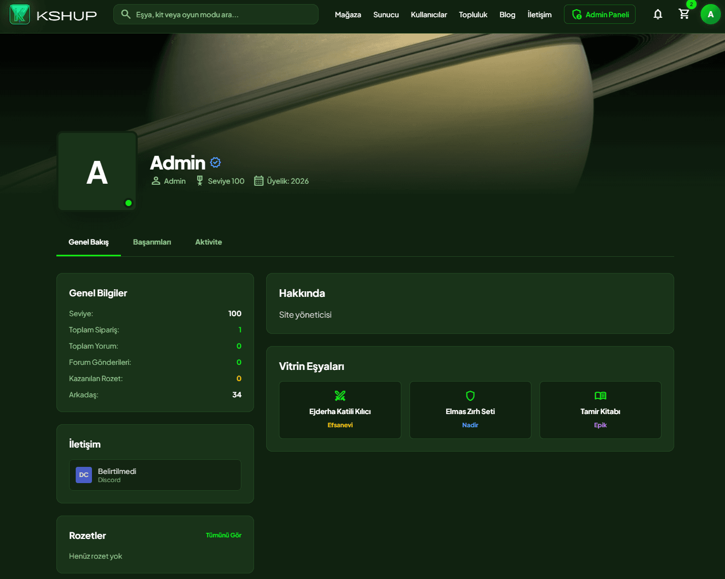Switch to the Aktivite tab
This screenshot has height=579, width=725.
click(208, 242)
